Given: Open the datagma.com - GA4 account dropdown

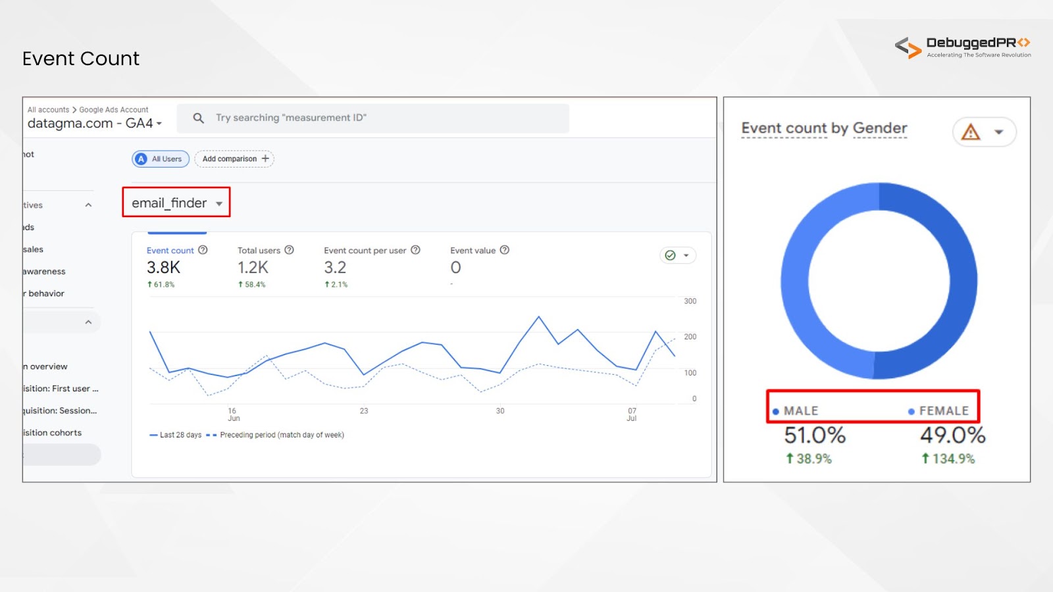Looking at the screenshot, I should pos(94,124).
